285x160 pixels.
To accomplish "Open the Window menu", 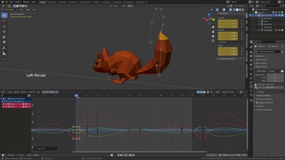I will (26, 2).
